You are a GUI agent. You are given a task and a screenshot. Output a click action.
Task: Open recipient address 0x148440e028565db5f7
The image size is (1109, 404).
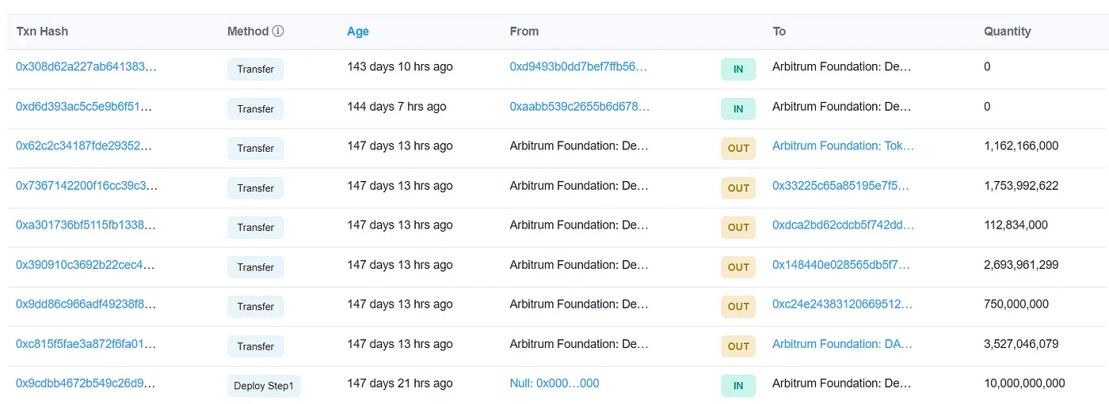pos(840,265)
